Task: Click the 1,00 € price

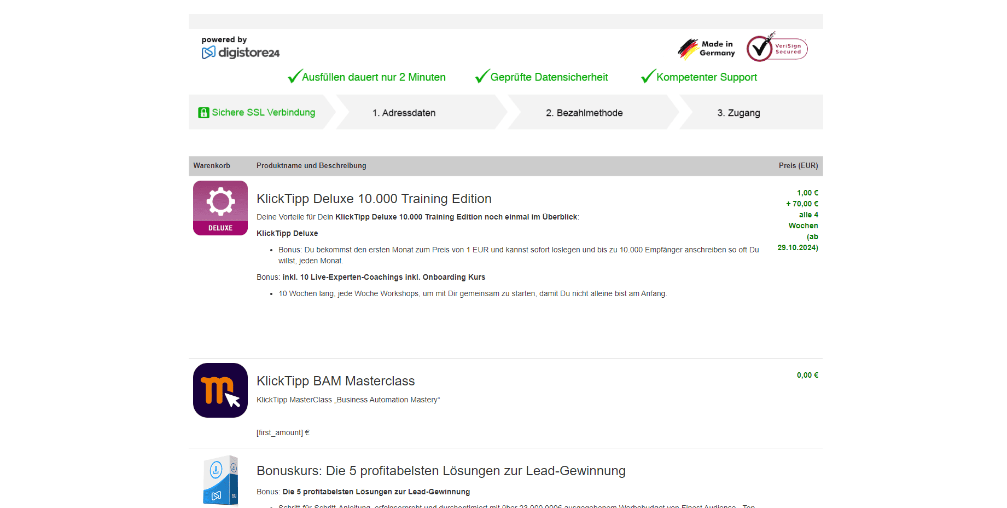Action: tap(807, 193)
